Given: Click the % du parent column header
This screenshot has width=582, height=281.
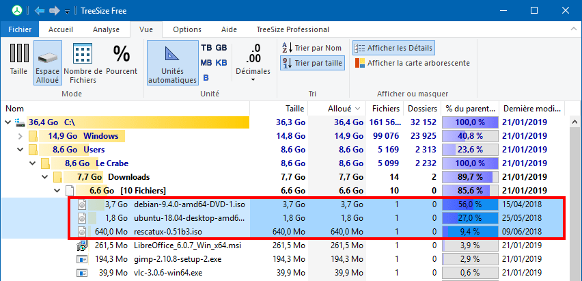Looking at the screenshot, I should pyautogui.click(x=470, y=109).
